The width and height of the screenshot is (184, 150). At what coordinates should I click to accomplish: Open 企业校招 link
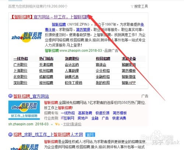point(103,71)
